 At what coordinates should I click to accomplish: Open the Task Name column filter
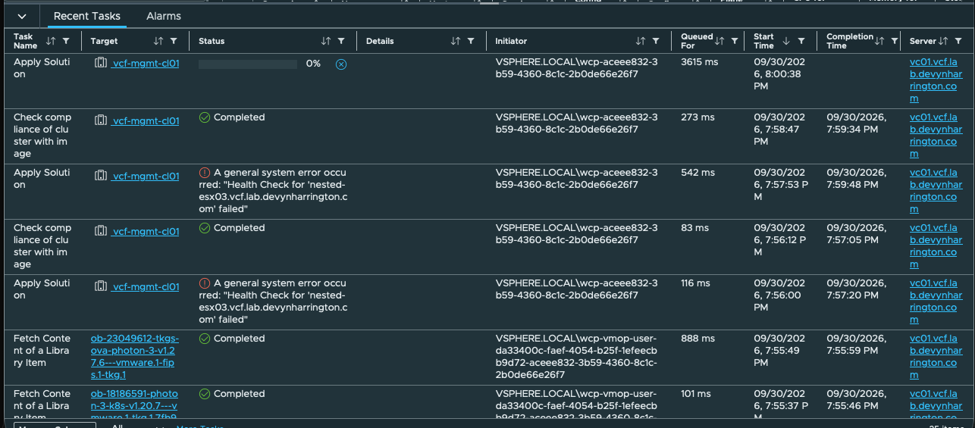66,41
